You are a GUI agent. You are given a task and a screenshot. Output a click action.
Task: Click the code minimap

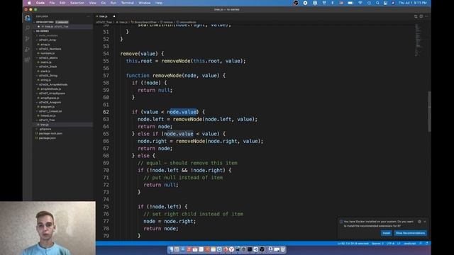tap(419, 40)
